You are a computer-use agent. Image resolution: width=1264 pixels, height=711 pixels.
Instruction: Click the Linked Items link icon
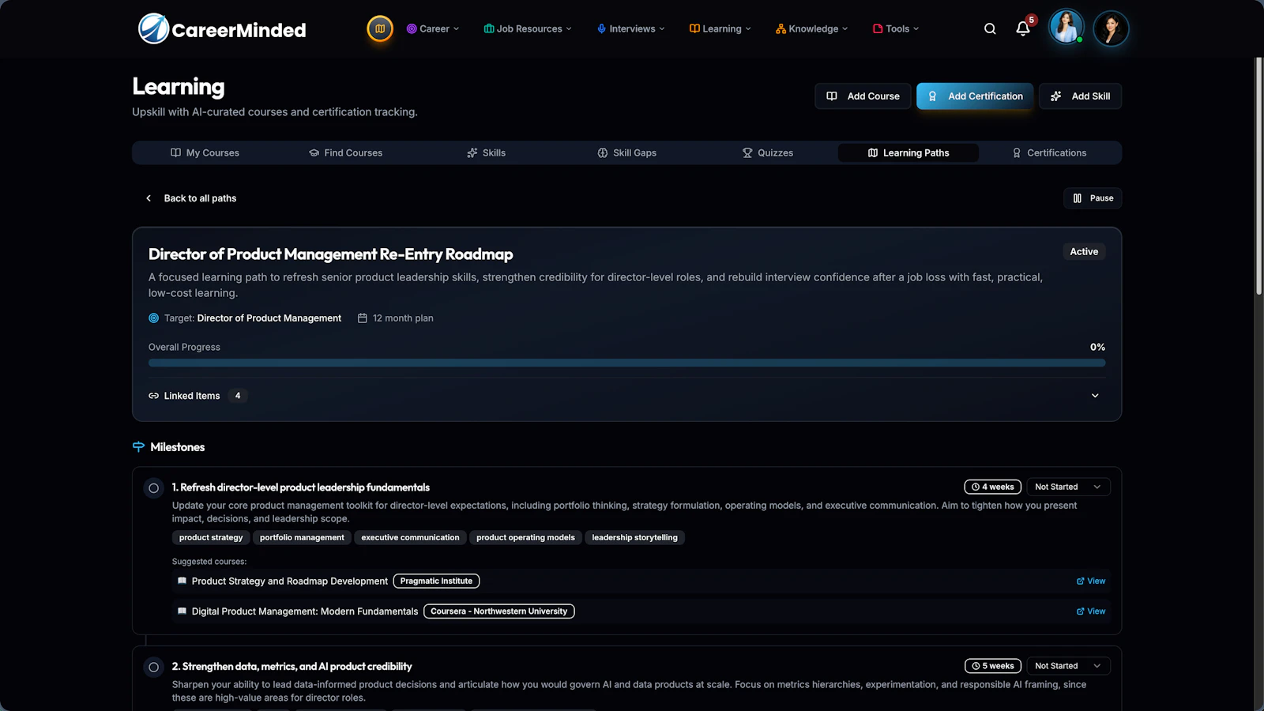pos(153,396)
